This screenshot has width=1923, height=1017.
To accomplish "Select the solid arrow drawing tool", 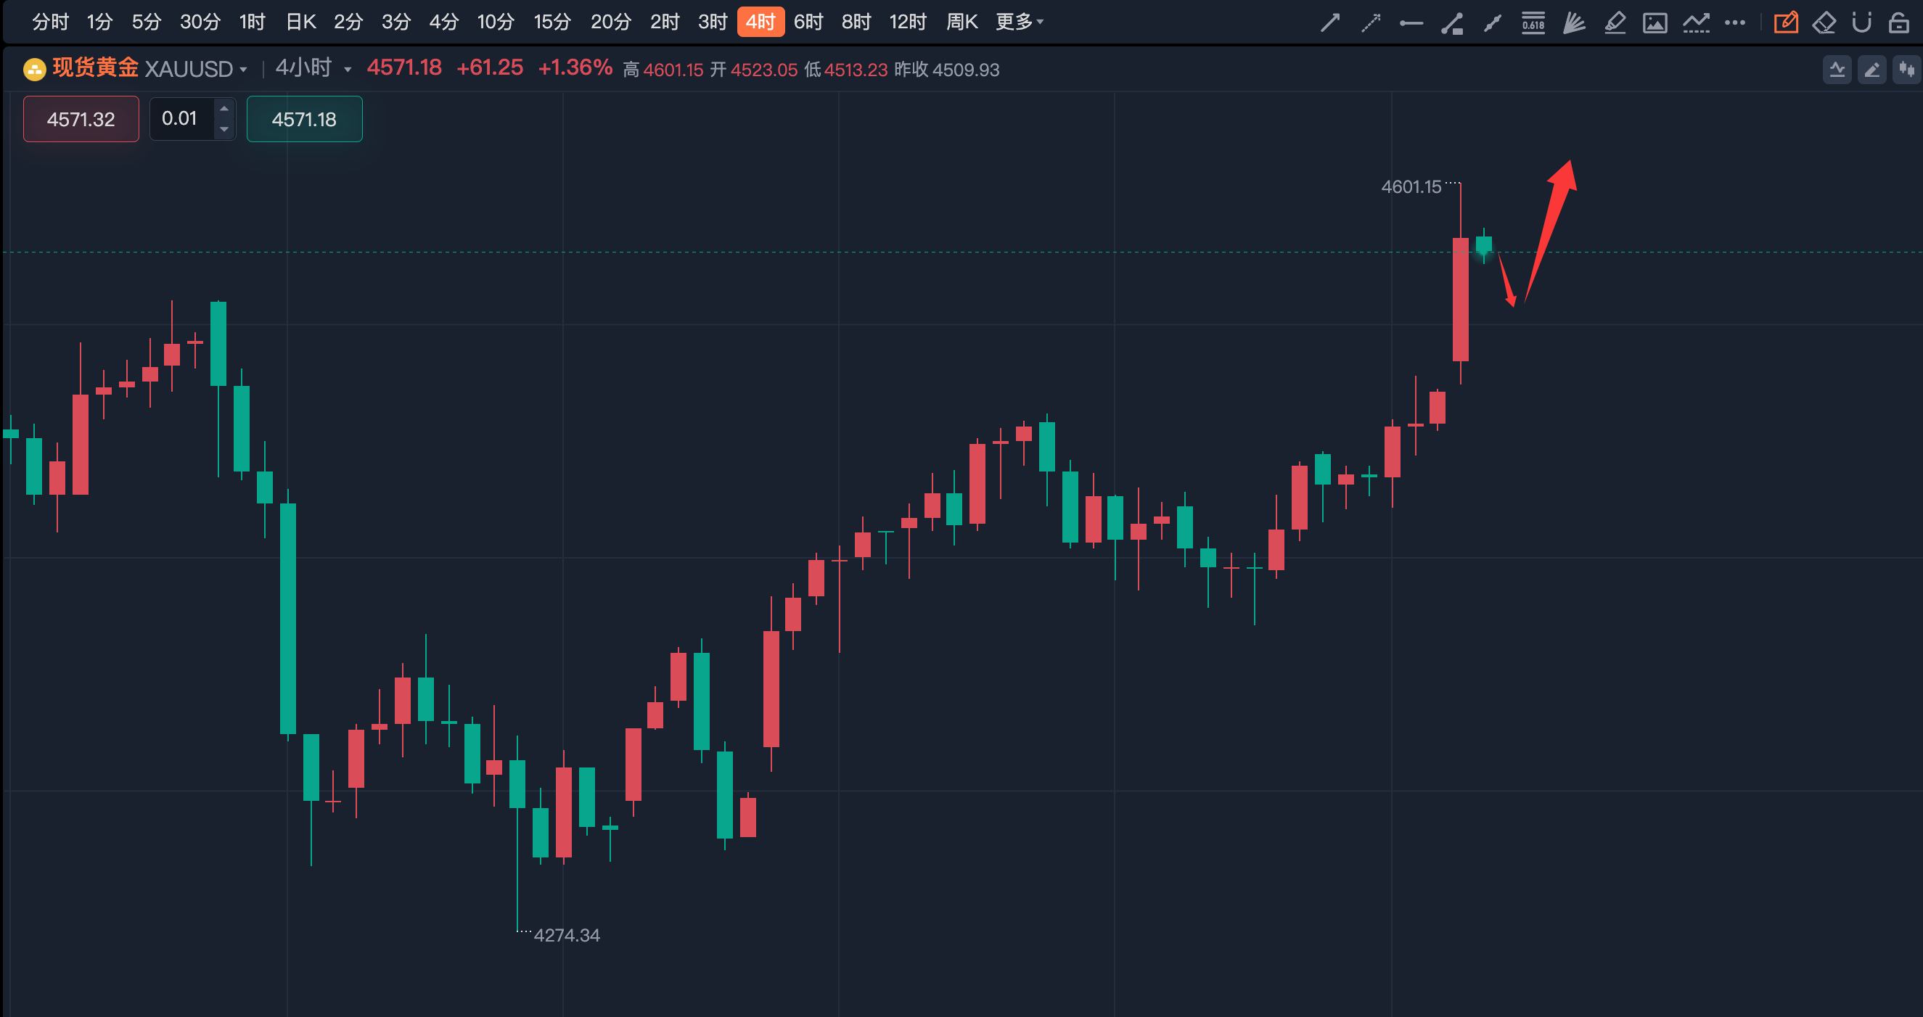I will click(1329, 23).
